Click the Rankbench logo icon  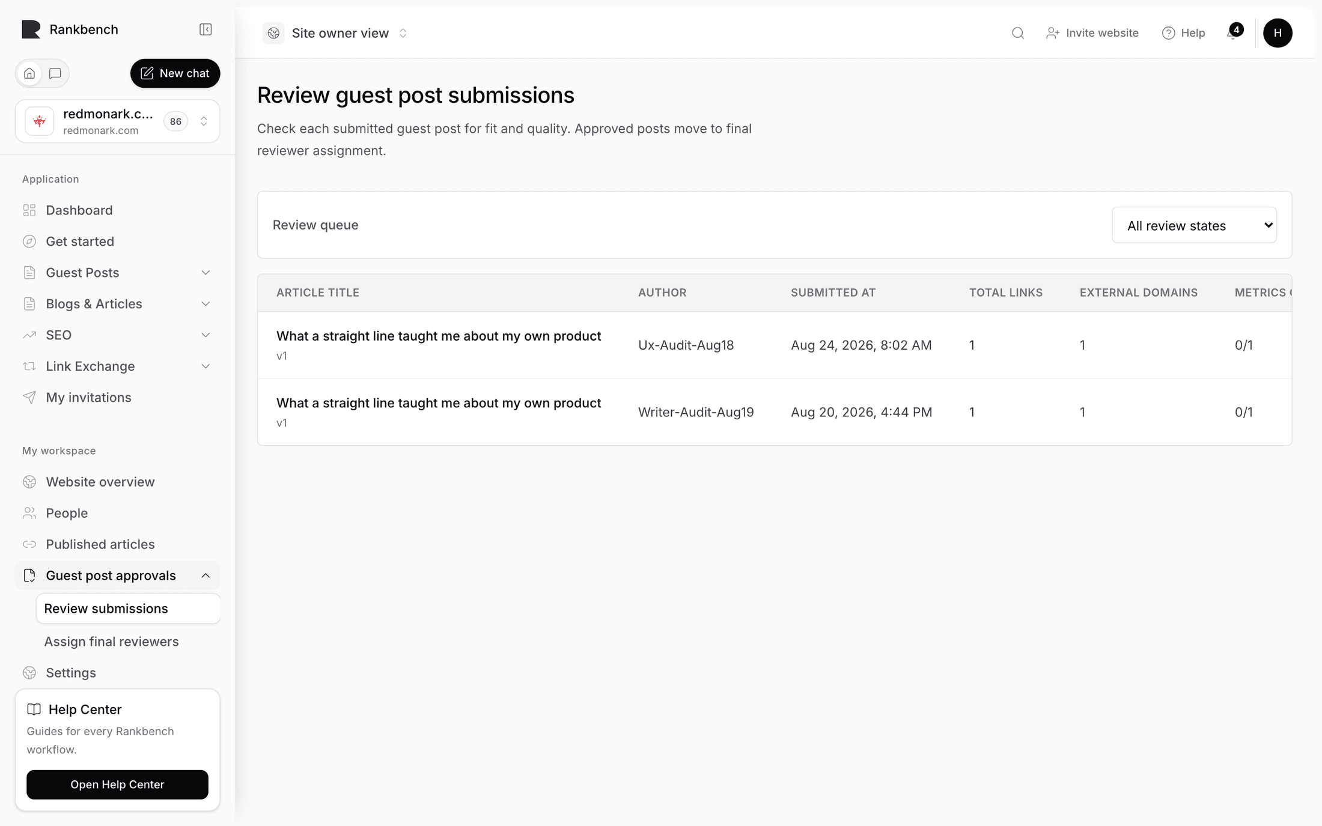pos(31,29)
